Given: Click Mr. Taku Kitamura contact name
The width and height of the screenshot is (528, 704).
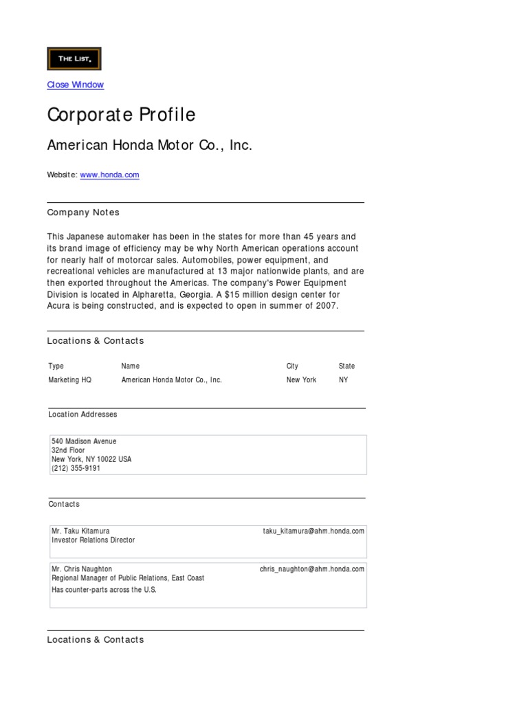Looking at the screenshot, I should tap(80, 531).
